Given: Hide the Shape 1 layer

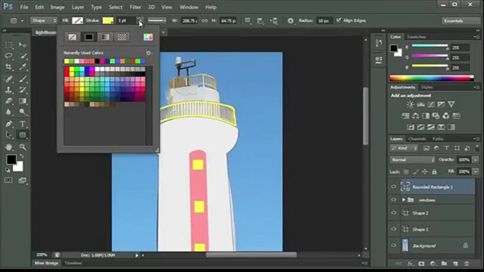Looking at the screenshot, I should tap(394, 229).
